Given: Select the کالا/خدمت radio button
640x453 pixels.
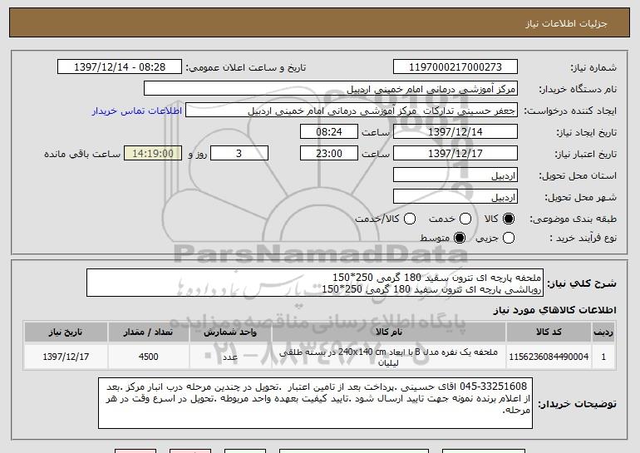Looking at the screenshot, I should 410,219.
